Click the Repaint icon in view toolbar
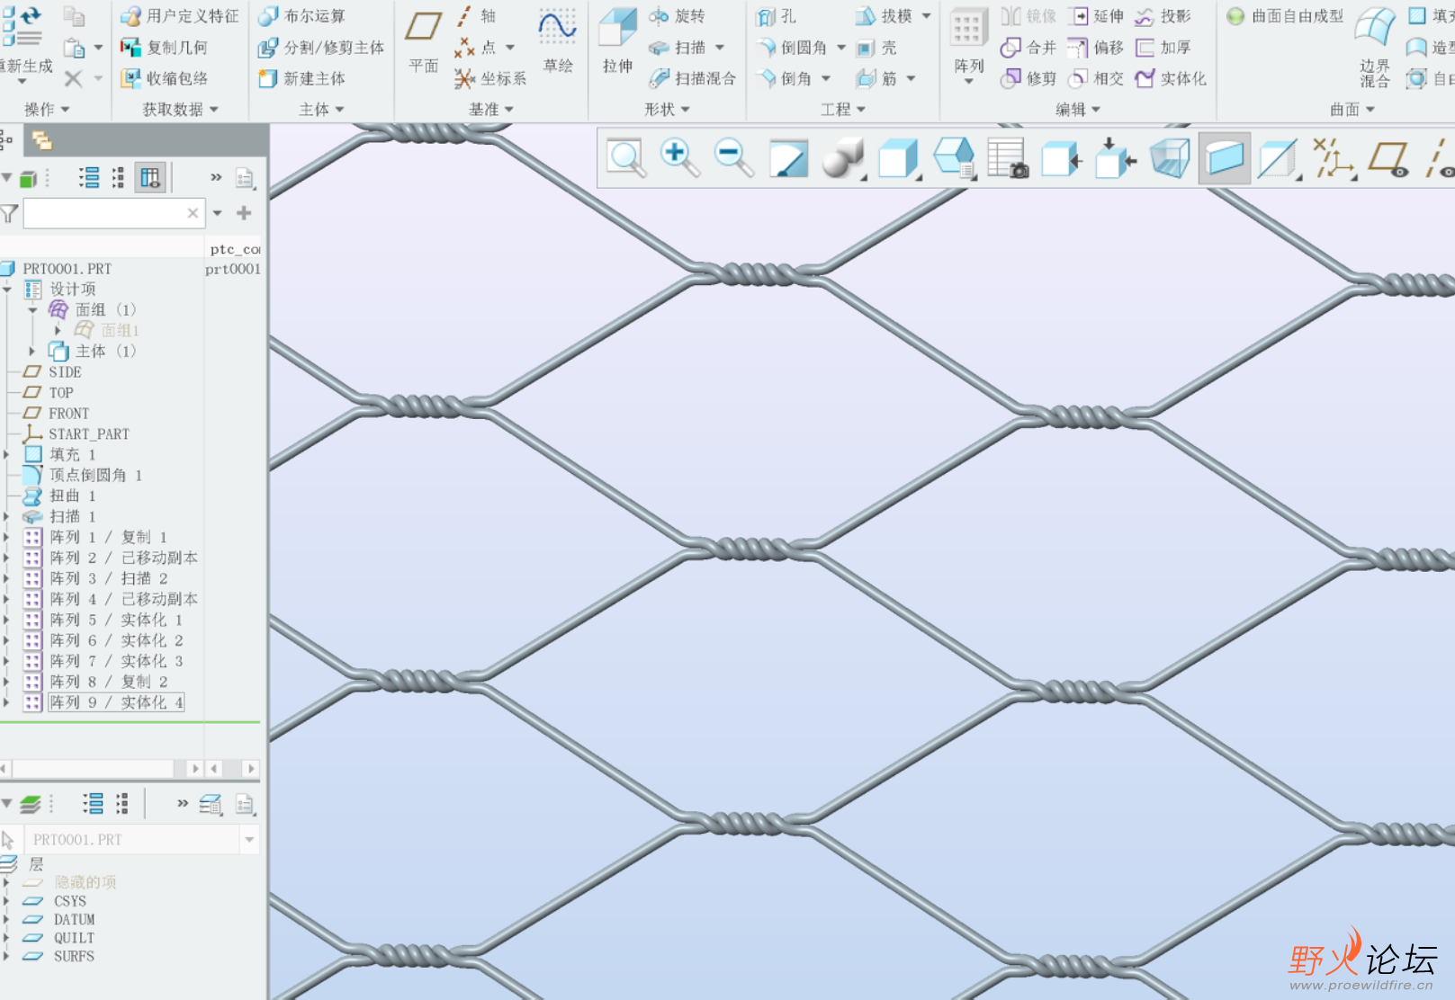1455x1000 pixels. (x=788, y=158)
